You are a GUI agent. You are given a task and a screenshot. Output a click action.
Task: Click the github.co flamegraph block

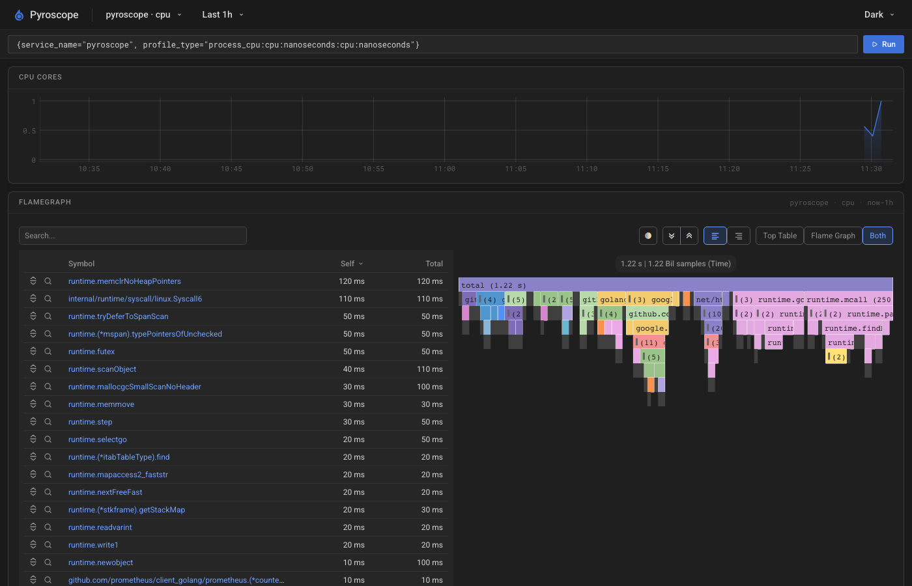tap(648, 314)
